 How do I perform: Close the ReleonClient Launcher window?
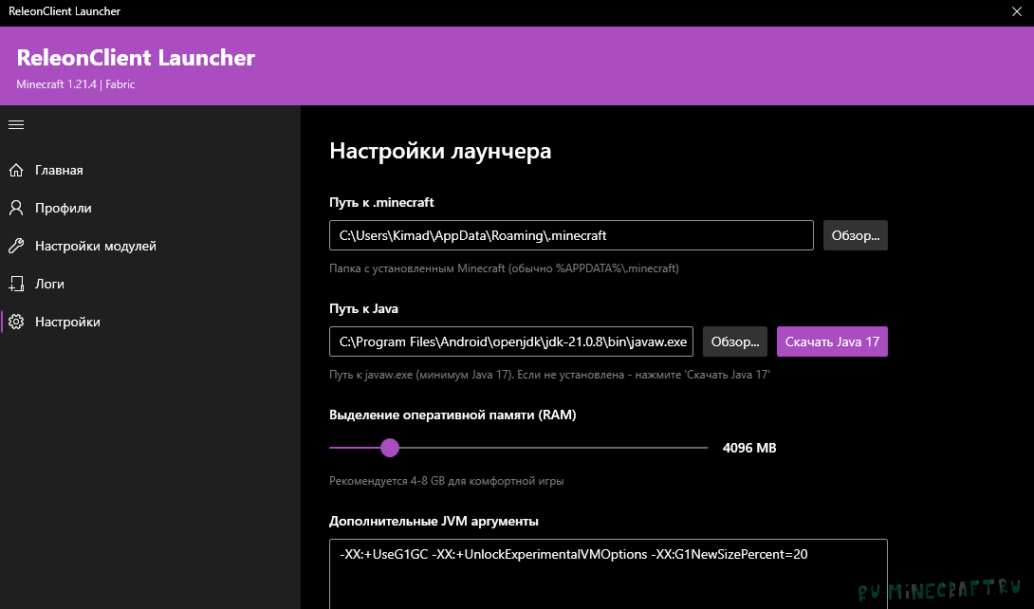(x=1017, y=11)
